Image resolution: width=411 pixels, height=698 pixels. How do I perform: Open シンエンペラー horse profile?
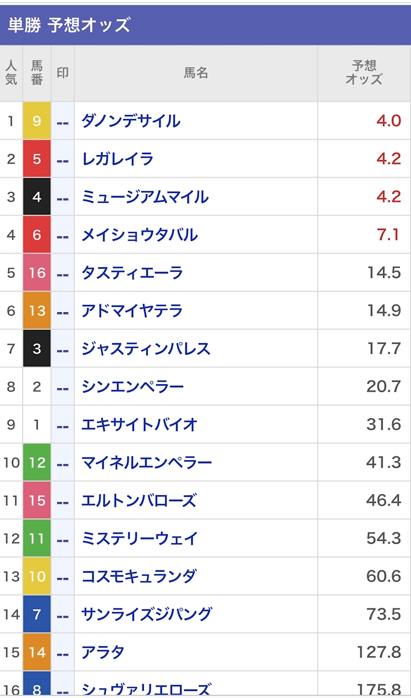[x=133, y=387]
